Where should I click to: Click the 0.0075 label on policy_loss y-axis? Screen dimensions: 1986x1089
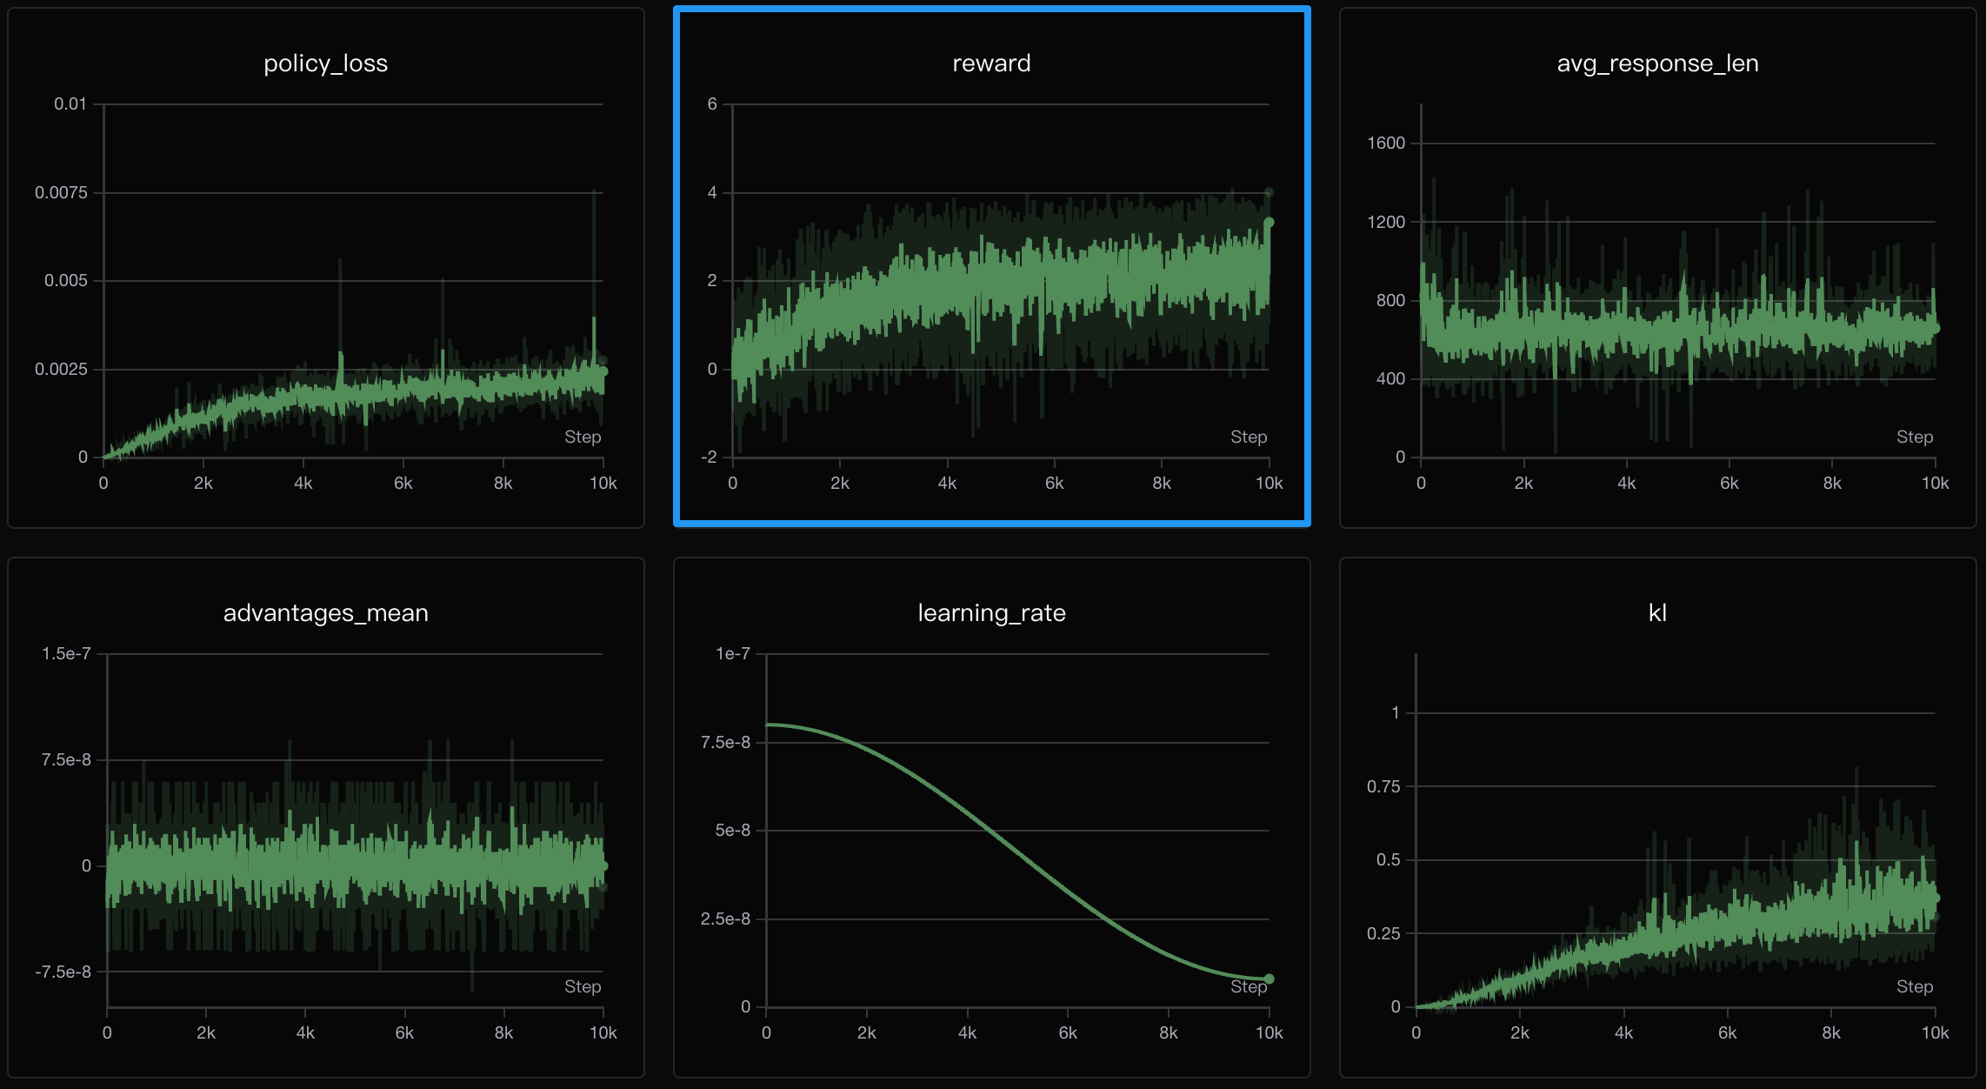[61, 193]
